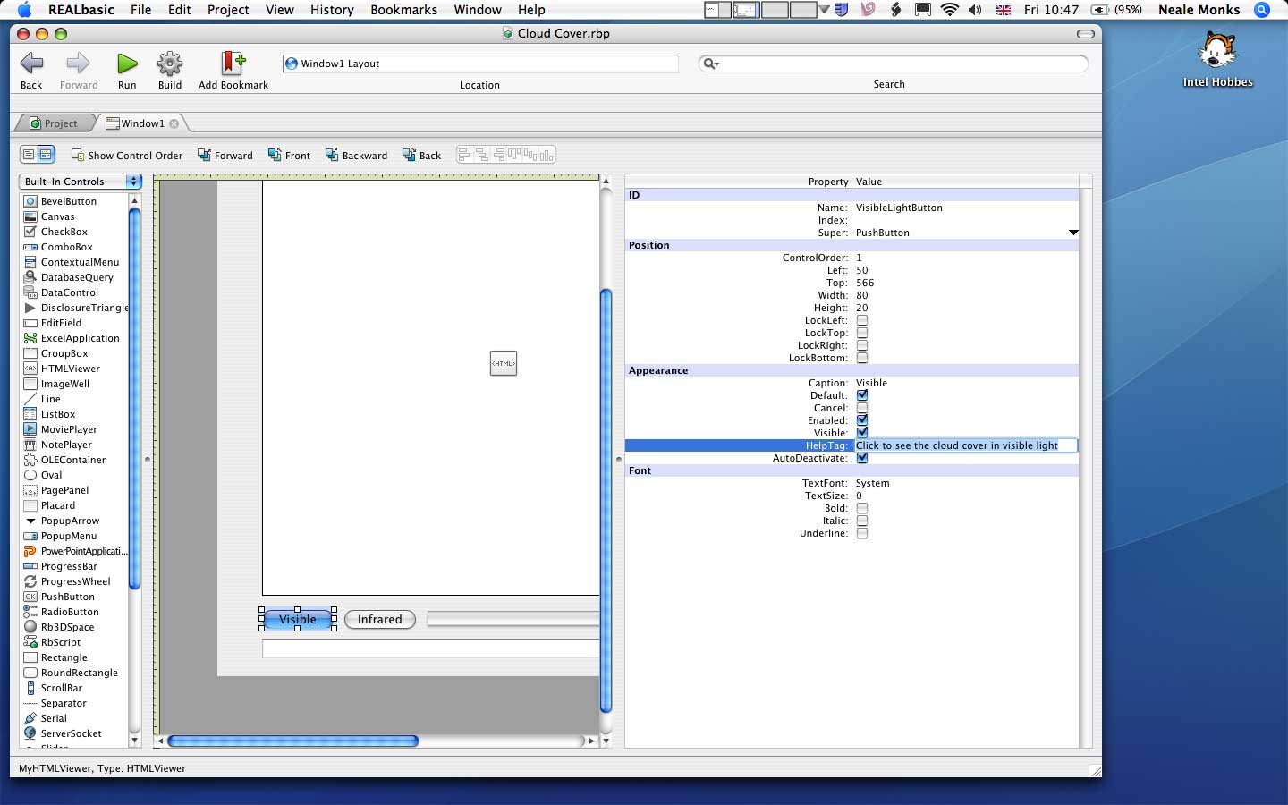Bring control to Front with toolbar icon
The width and height of the screenshot is (1288, 805).
coord(275,155)
